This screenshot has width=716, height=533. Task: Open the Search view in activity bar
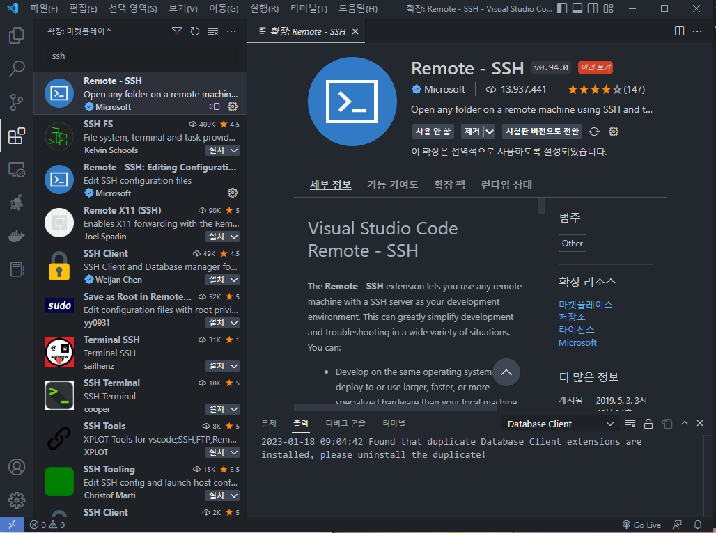tap(17, 68)
